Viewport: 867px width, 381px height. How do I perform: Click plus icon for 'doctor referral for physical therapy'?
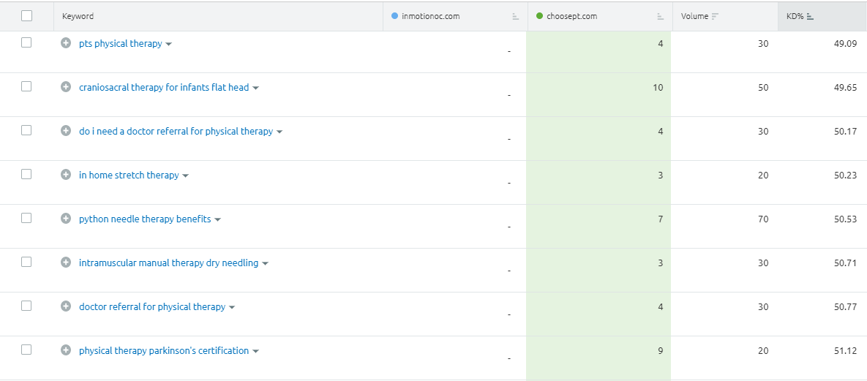[66, 306]
